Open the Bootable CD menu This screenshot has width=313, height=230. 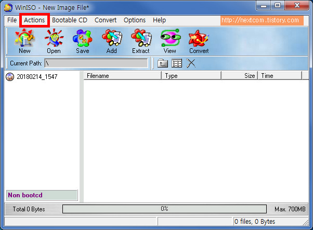70,20
